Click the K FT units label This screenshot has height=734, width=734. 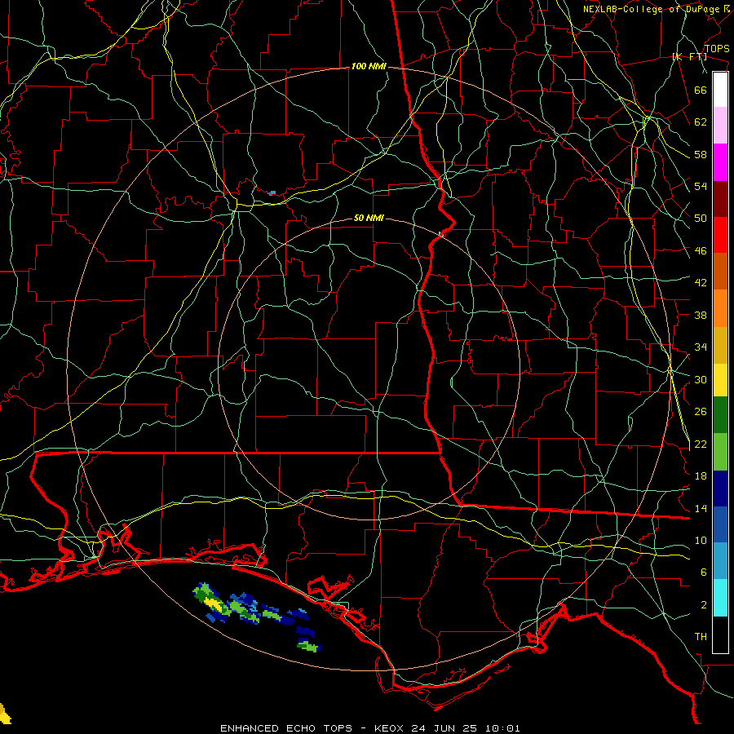(x=689, y=57)
